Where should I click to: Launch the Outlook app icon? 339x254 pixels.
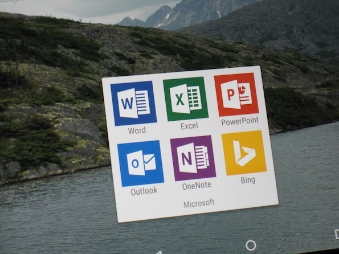click(x=141, y=163)
